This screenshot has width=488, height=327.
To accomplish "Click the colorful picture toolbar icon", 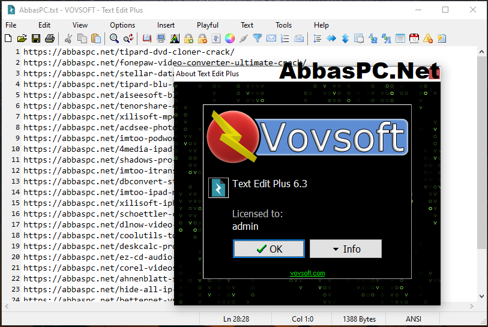I will click(x=175, y=38).
